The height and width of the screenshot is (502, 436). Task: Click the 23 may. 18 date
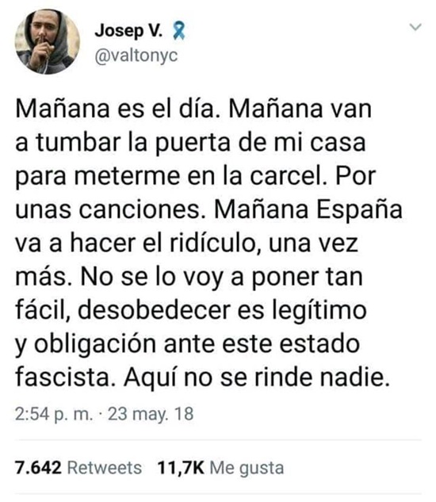point(151,414)
